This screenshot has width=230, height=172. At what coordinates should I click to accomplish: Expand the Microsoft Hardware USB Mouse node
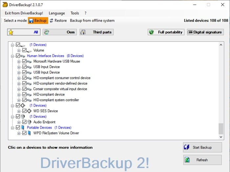click(19, 62)
